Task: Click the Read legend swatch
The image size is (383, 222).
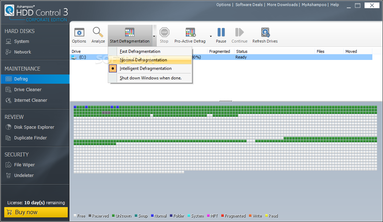Action: click(x=266, y=216)
